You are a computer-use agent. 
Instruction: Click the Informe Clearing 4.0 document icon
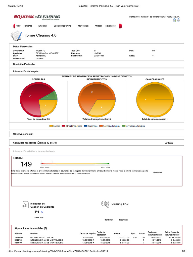[16, 36]
